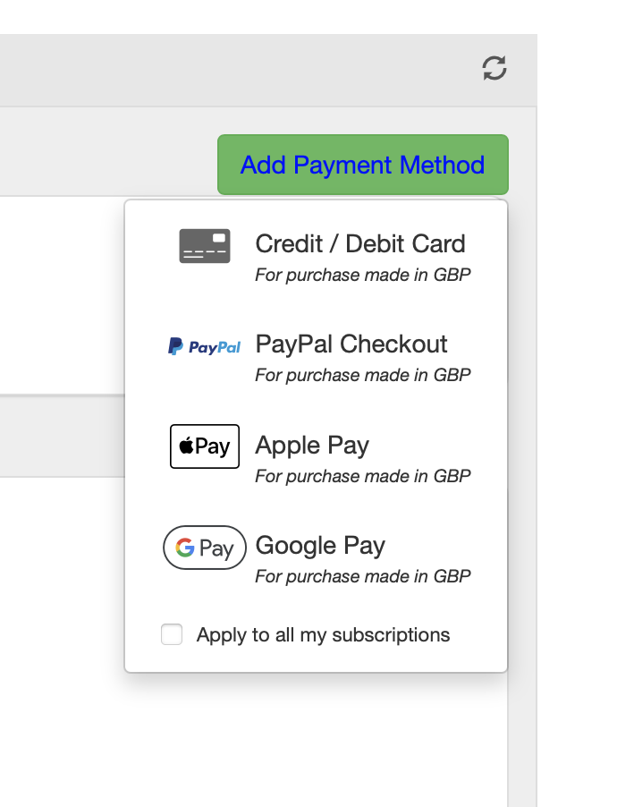This screenshot has height=807, width=617.
Task: Enable the Apply to all subscriptions checkbox
Action: (x=172, y=635)
